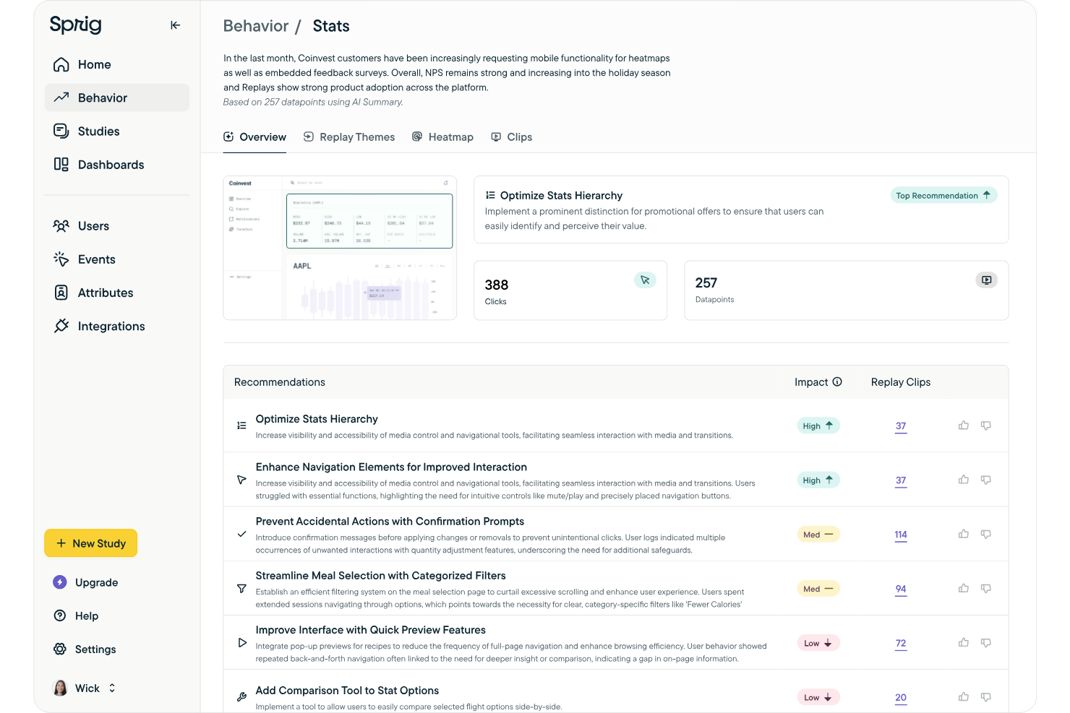Screen dimensions: 1070x713
Task: Click the Impact info icon
Action: tap(837, 382)
